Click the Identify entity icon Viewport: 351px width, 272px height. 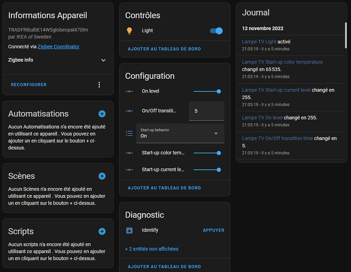pyautogui.click(x=129, y=230)
